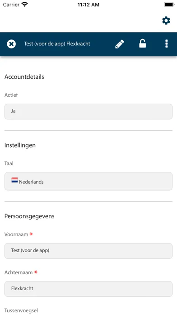Tap the header title Test (voor de app) Flexkracht
The width and height of the screenshot is (177, 315).
(57, 44)
